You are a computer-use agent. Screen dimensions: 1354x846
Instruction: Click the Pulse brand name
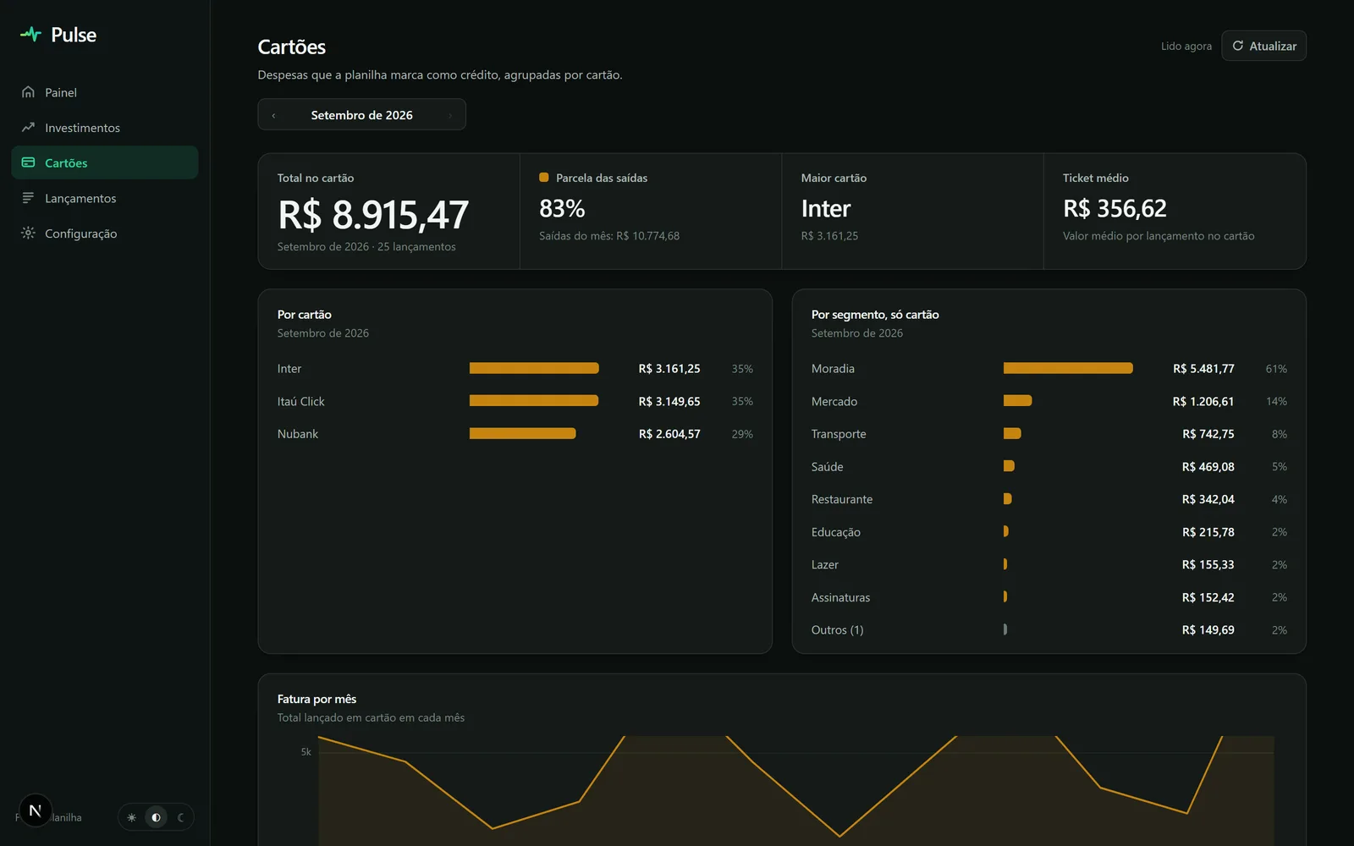[x=74, y=35]
